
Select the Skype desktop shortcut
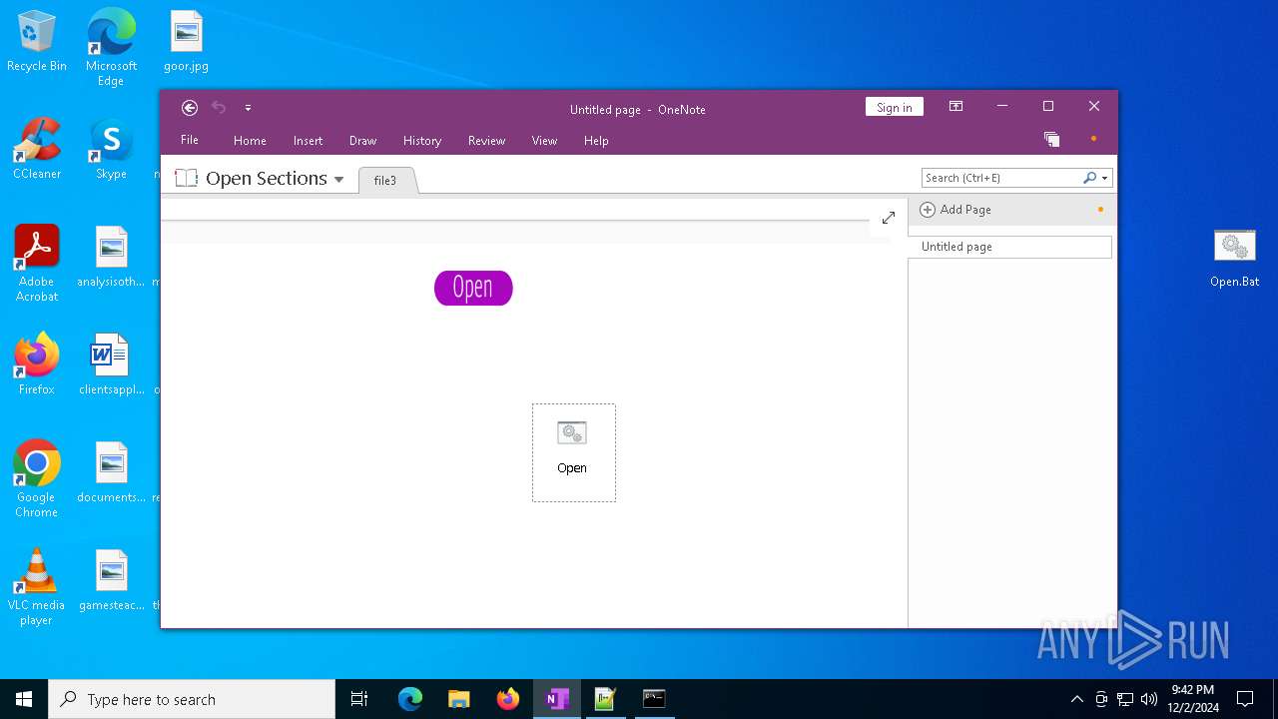(x=111, y=149)
